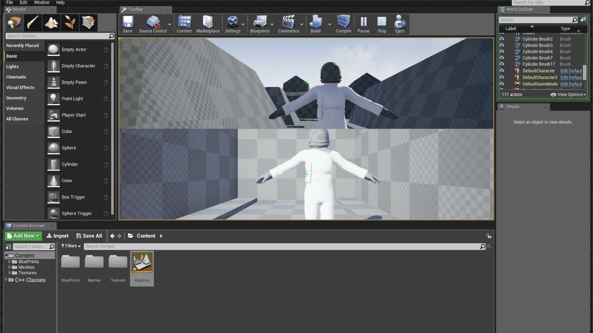Toggle visibility of Cylinder Brush2

(x=501, y=39)
